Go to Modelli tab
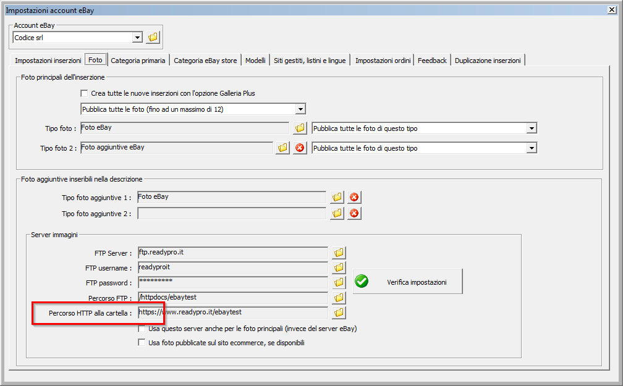Image resolution: width=623 pixels, height=386 pixels. click(255, 61)
